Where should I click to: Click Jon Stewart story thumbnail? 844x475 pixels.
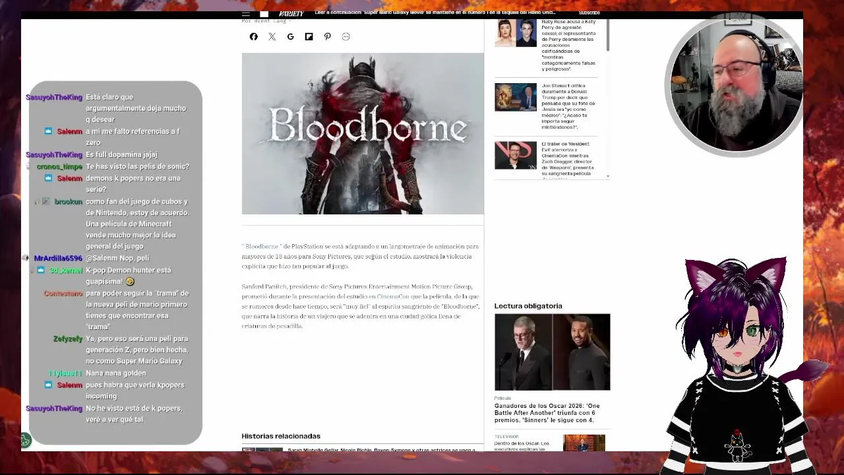(x=516, y=97)
